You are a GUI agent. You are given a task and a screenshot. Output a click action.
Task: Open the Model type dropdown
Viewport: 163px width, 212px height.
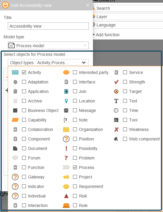(x=48, y=45)
